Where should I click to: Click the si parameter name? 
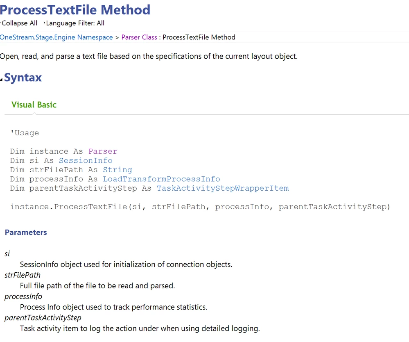pos(7,254)
